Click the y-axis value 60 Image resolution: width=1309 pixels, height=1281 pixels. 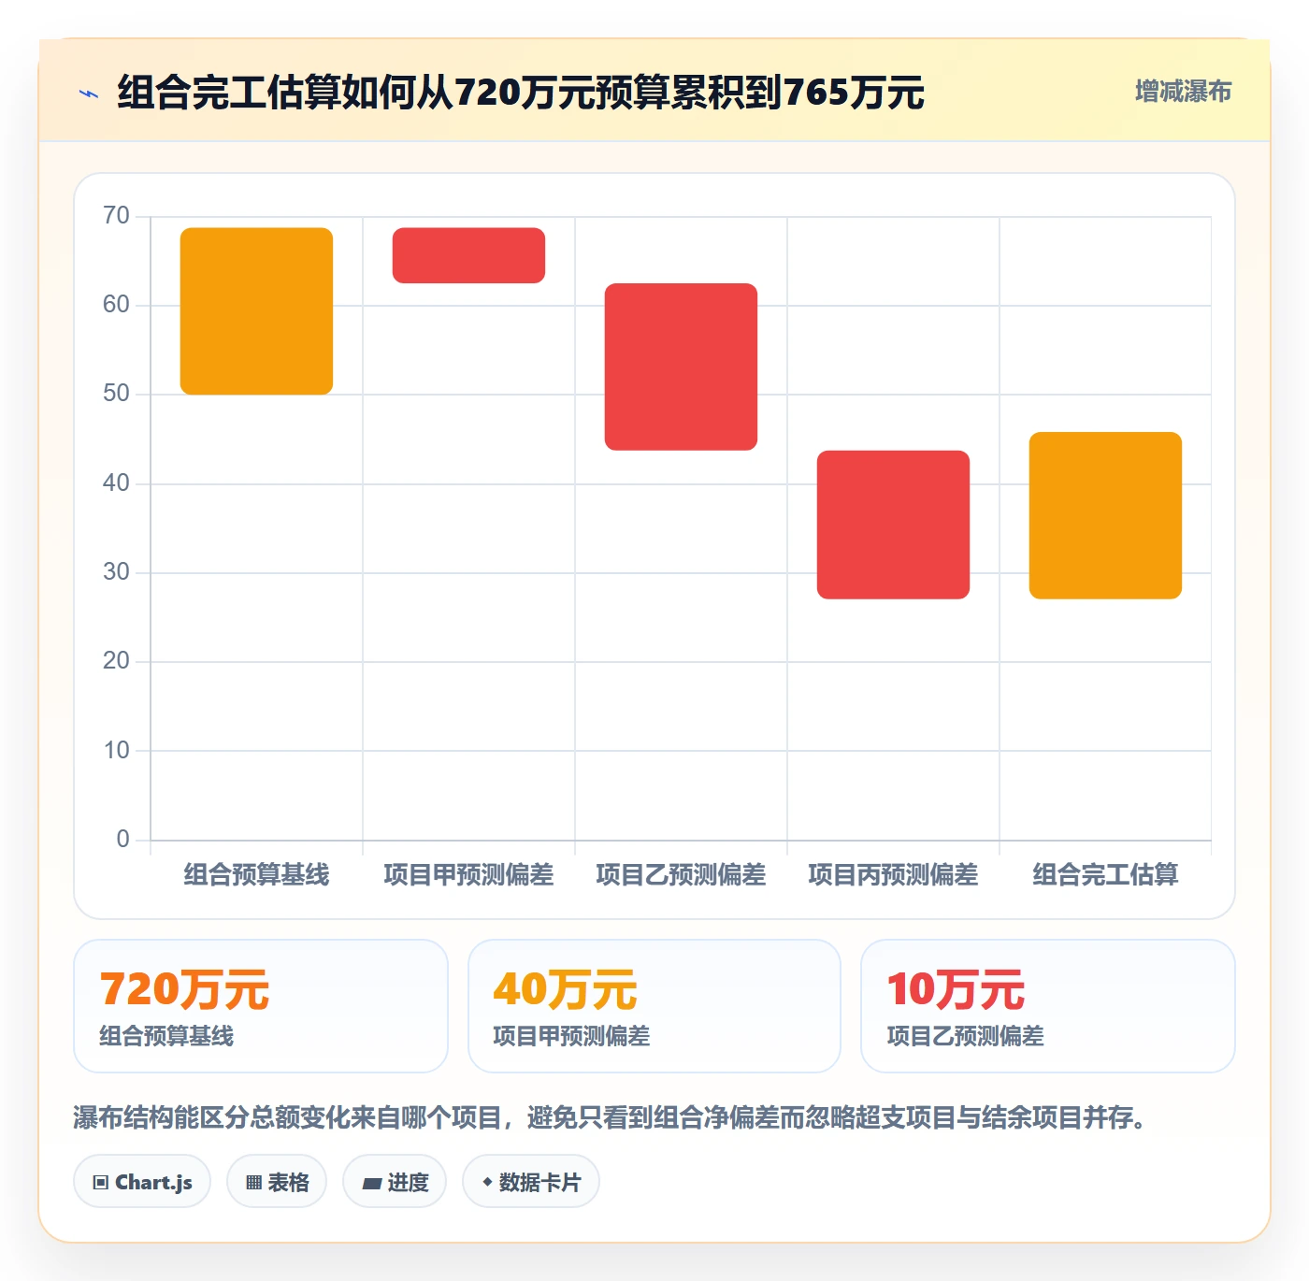(116, 305)
